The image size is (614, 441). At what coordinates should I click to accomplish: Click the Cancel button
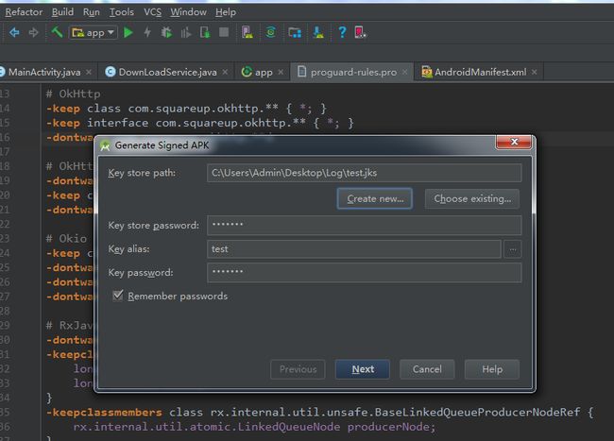(427, 369)
